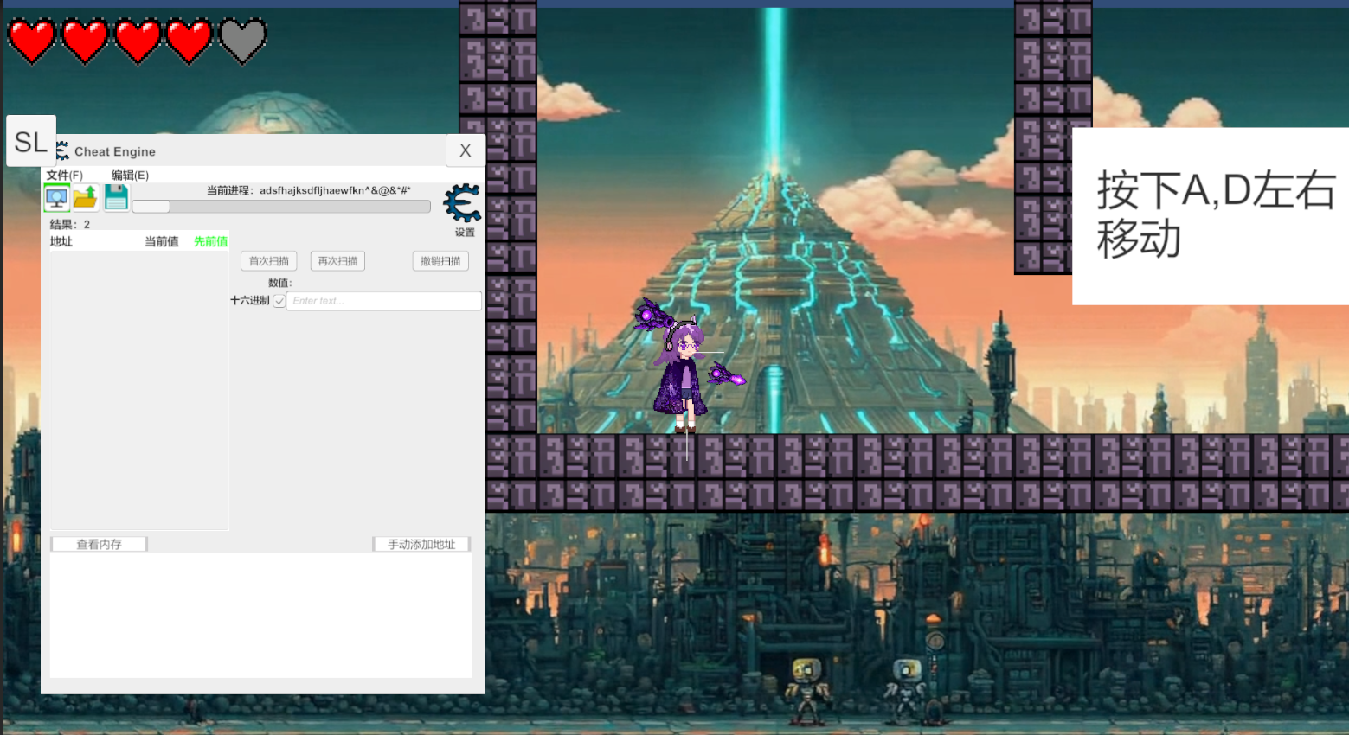This screenshot has height=735, width=1349.
Task: Focus the 数值 Enter text field
Action: (383, 301)
